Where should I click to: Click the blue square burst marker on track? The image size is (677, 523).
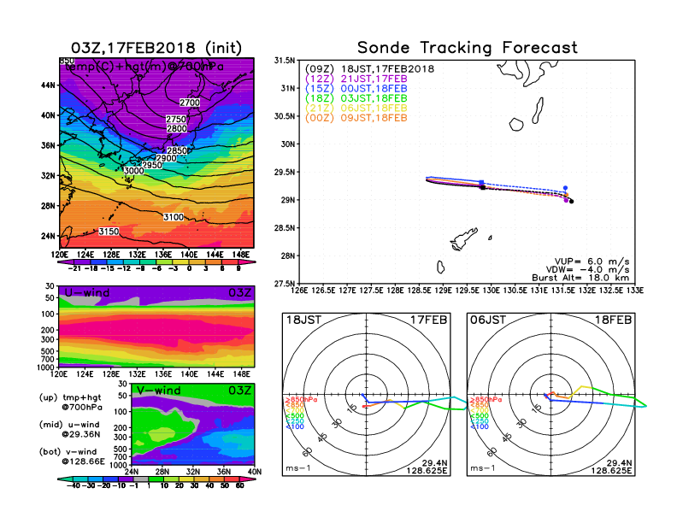481,183
